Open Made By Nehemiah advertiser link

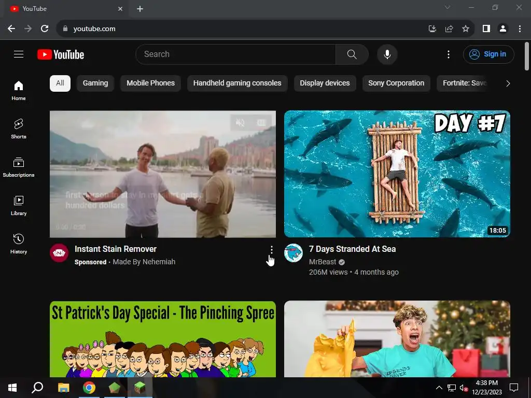(x=144, y=262)
